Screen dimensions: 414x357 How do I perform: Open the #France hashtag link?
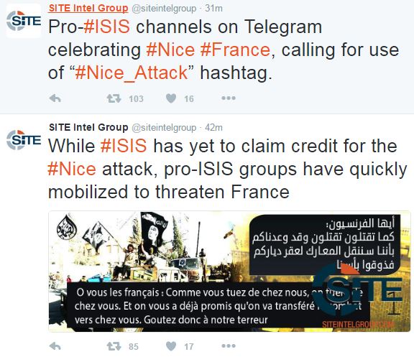click(235, 50)
